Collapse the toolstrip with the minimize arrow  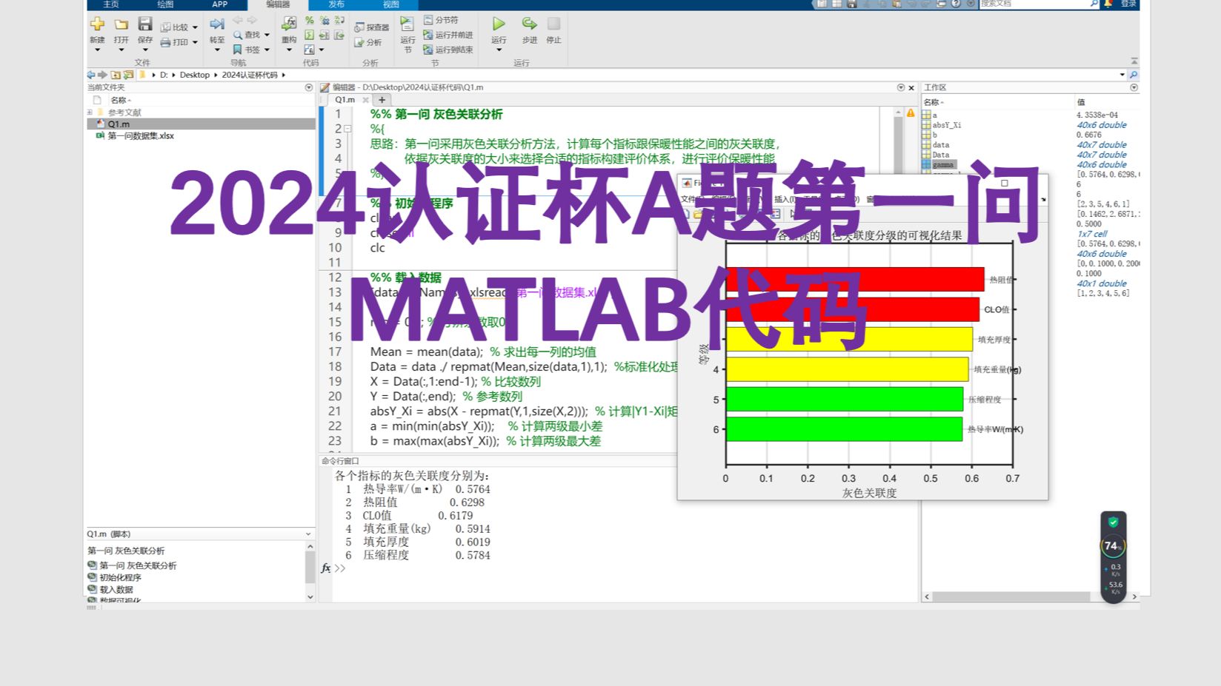point(1134,61)
